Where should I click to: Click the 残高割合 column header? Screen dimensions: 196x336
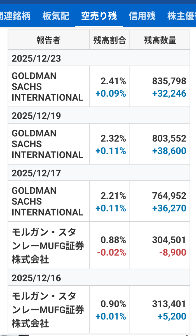[x=109, y=40]
